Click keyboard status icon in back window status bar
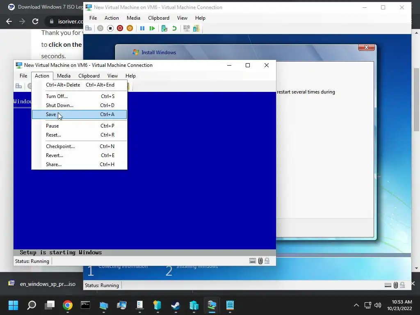The height and width of the screenshot is (315, 420). tap(388, 285)
